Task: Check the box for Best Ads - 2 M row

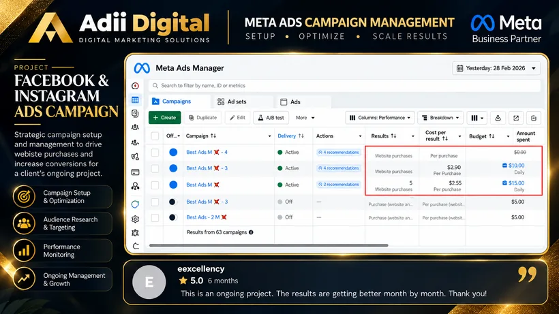Action: tap(155, 217)
